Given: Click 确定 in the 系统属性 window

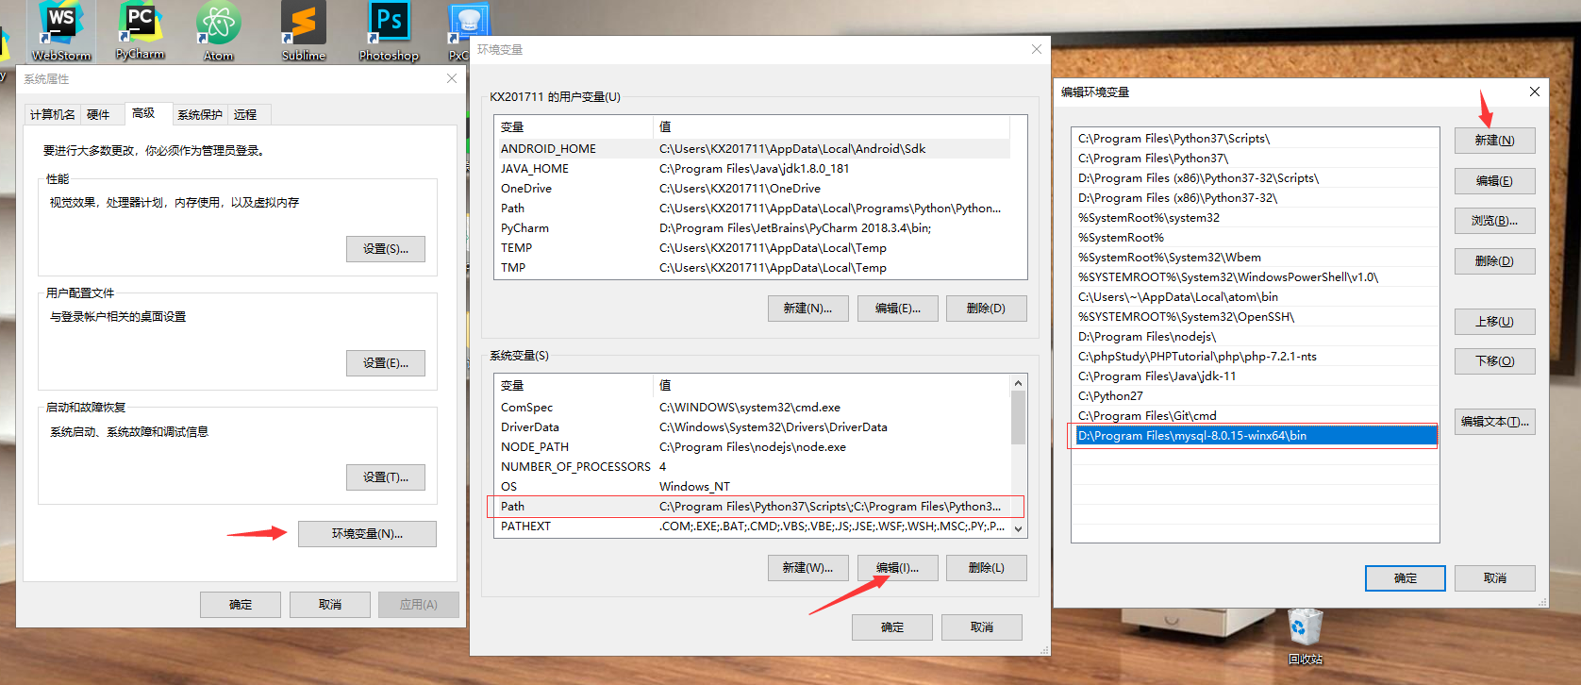Looking at the screenshot, I should click(241, 605).
